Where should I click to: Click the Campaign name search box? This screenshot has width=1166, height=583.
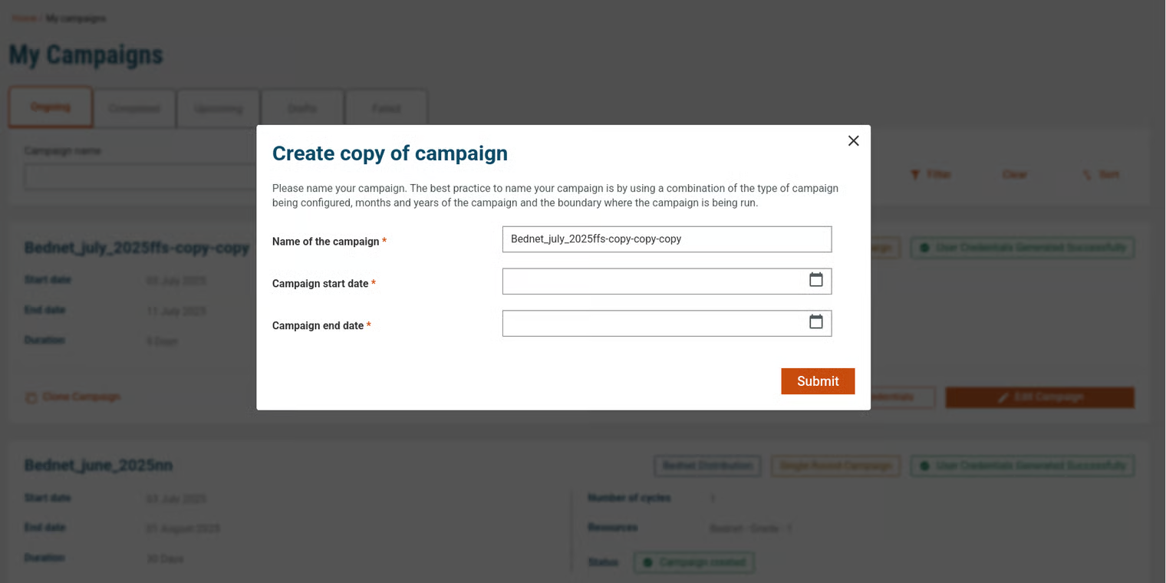tap(138, 176)
